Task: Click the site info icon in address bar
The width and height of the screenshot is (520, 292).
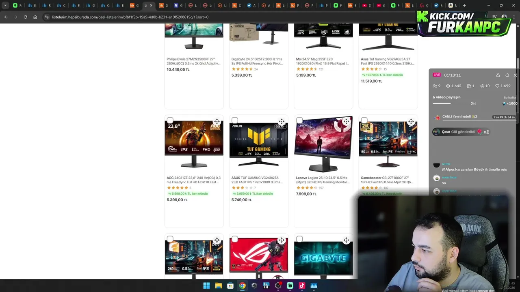Action: pyautogui.click(x=47, y=17)
